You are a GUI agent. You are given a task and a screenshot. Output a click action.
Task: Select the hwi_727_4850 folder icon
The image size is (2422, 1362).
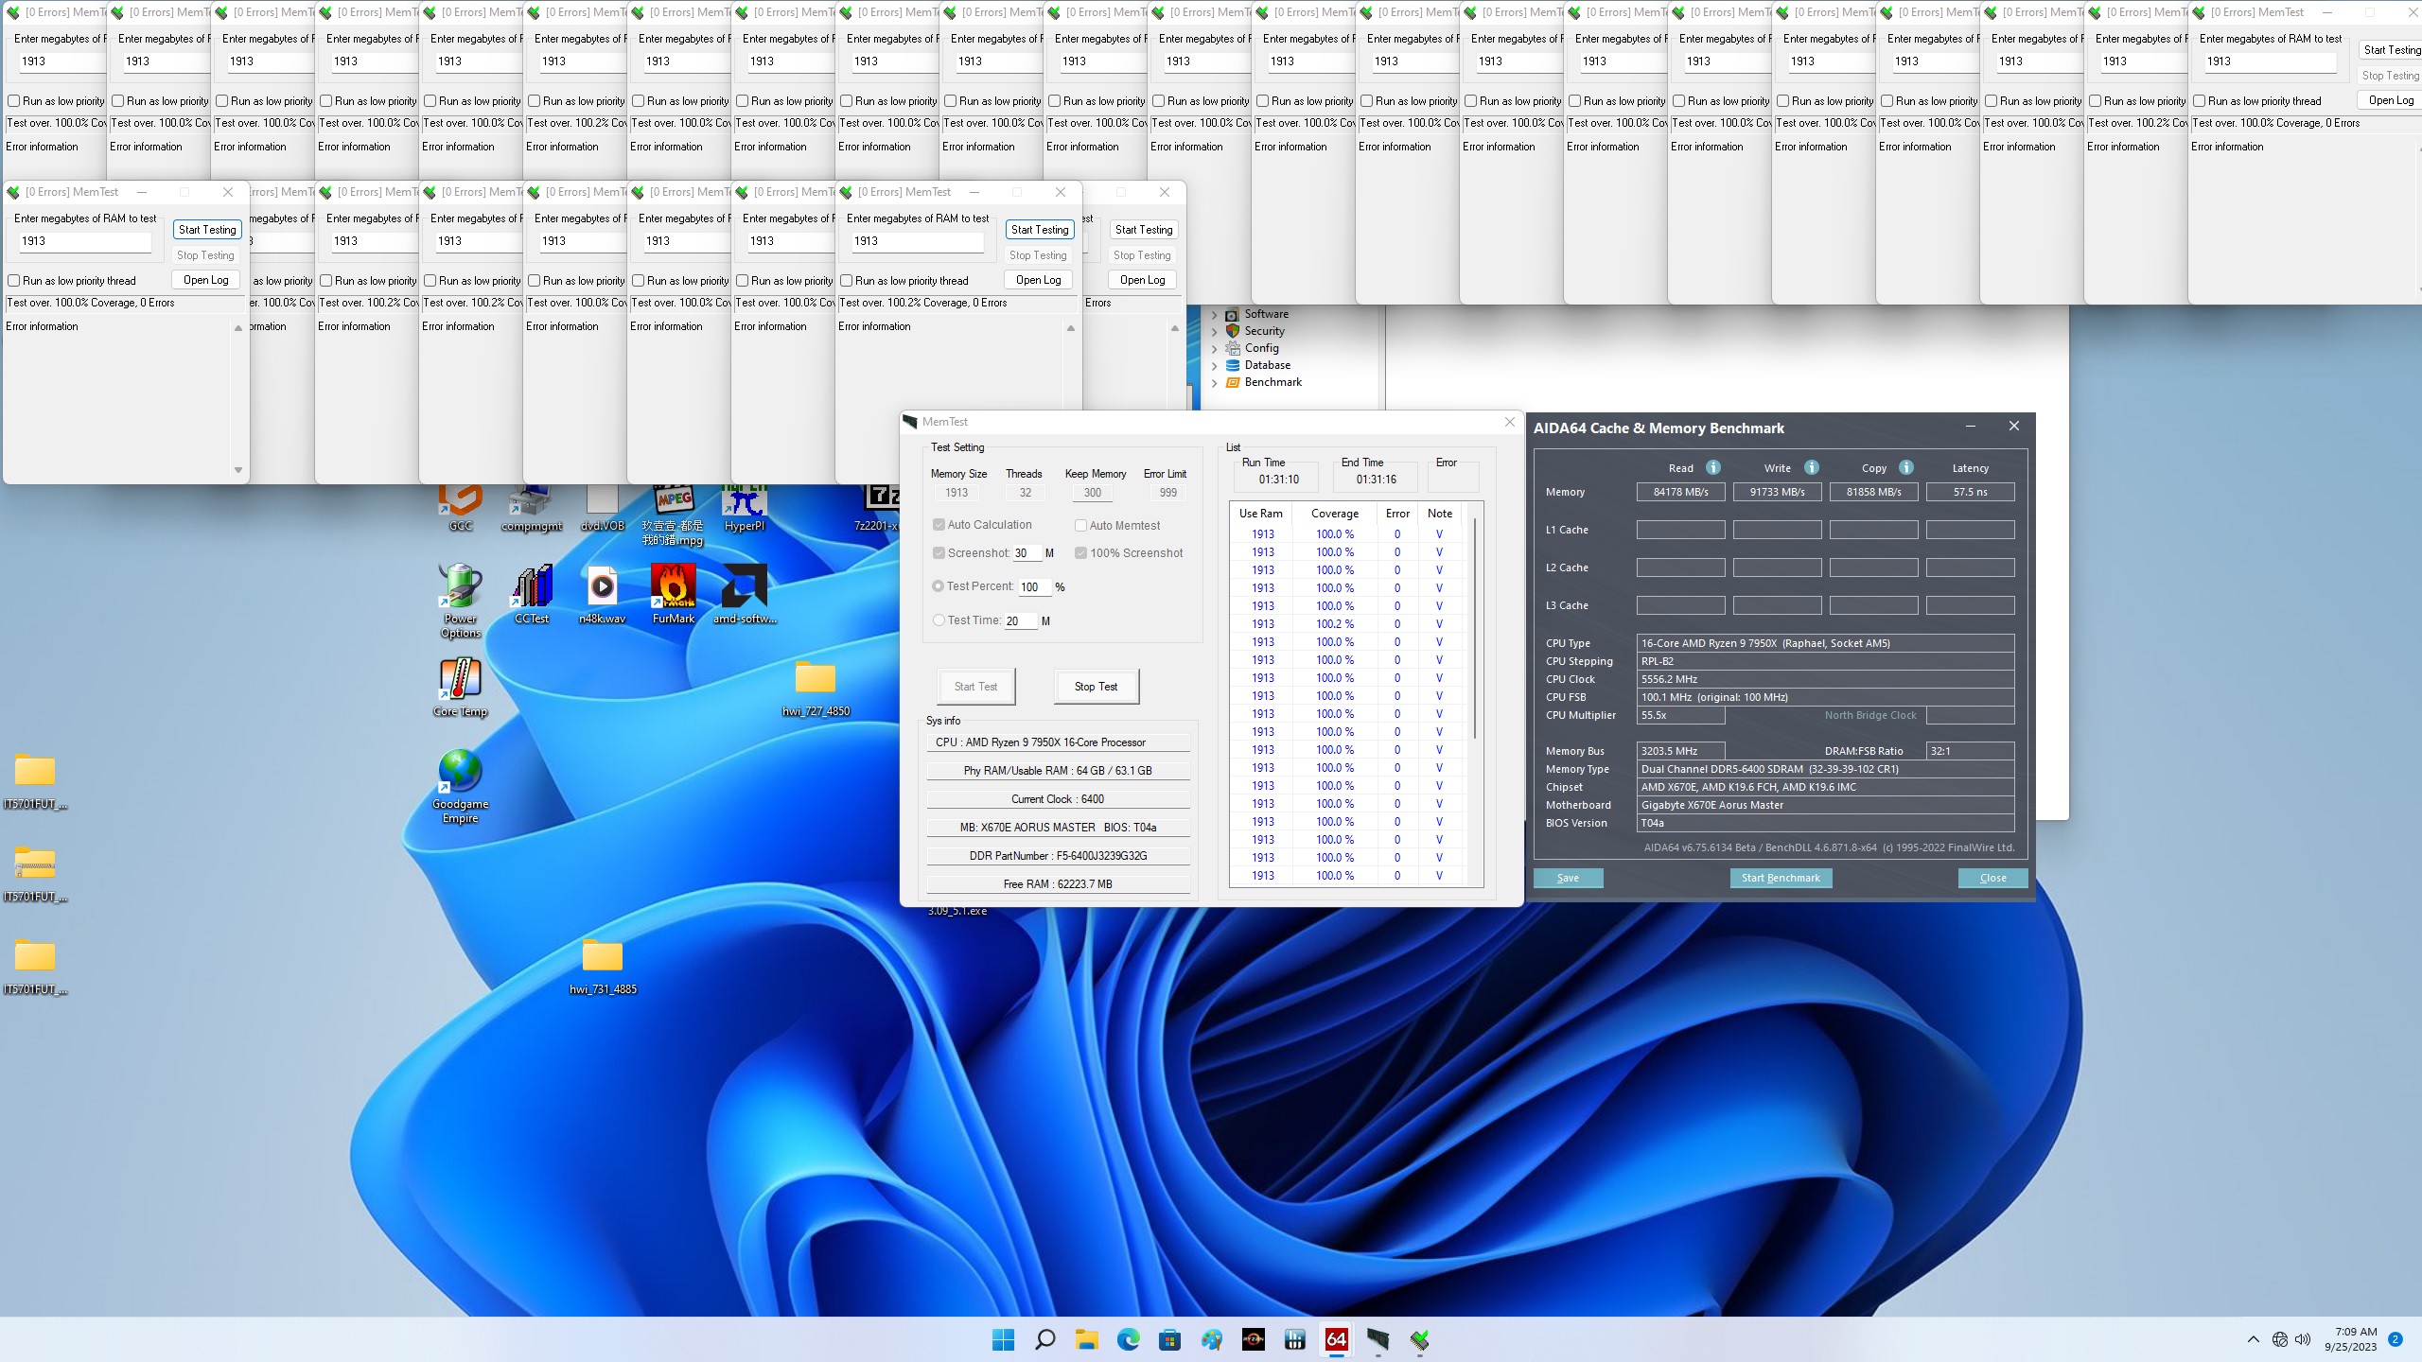(816, 687)
